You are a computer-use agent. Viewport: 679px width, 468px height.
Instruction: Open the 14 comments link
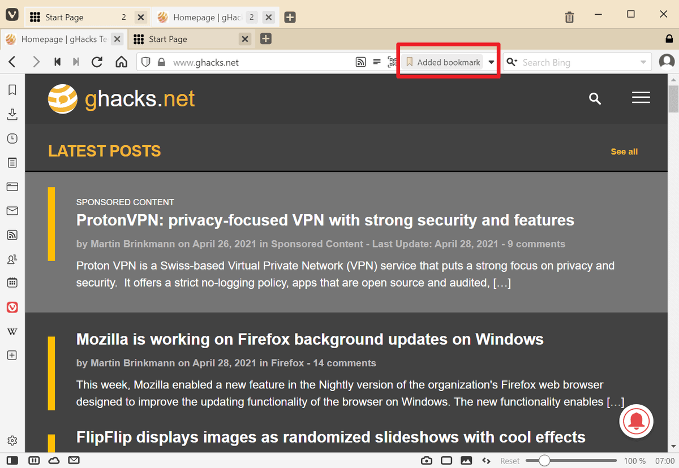[345, 363]
